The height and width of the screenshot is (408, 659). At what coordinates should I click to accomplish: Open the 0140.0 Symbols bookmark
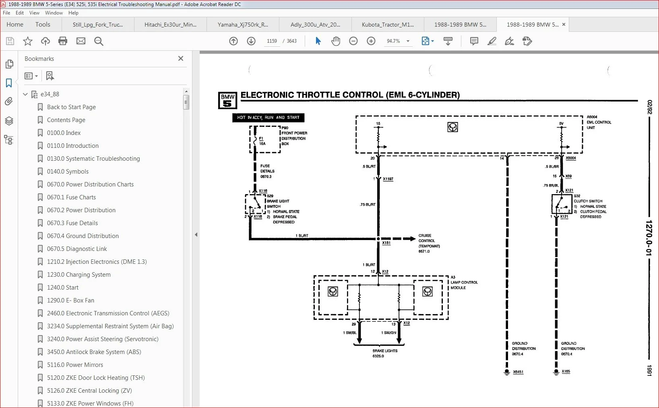[x=68, y=172]
